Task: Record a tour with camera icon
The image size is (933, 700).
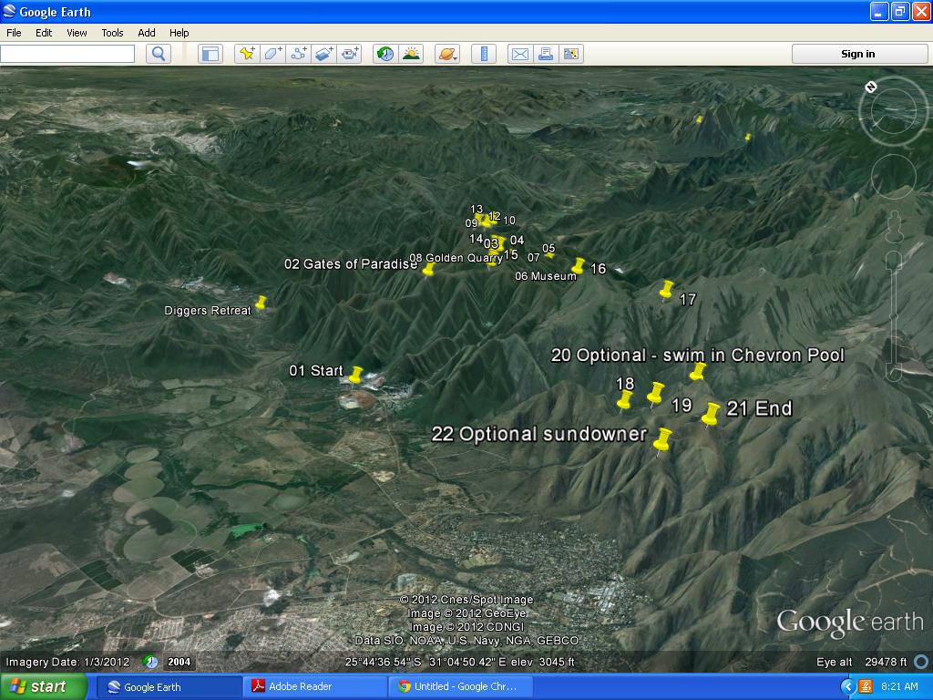Action: [x=351, y=54]
